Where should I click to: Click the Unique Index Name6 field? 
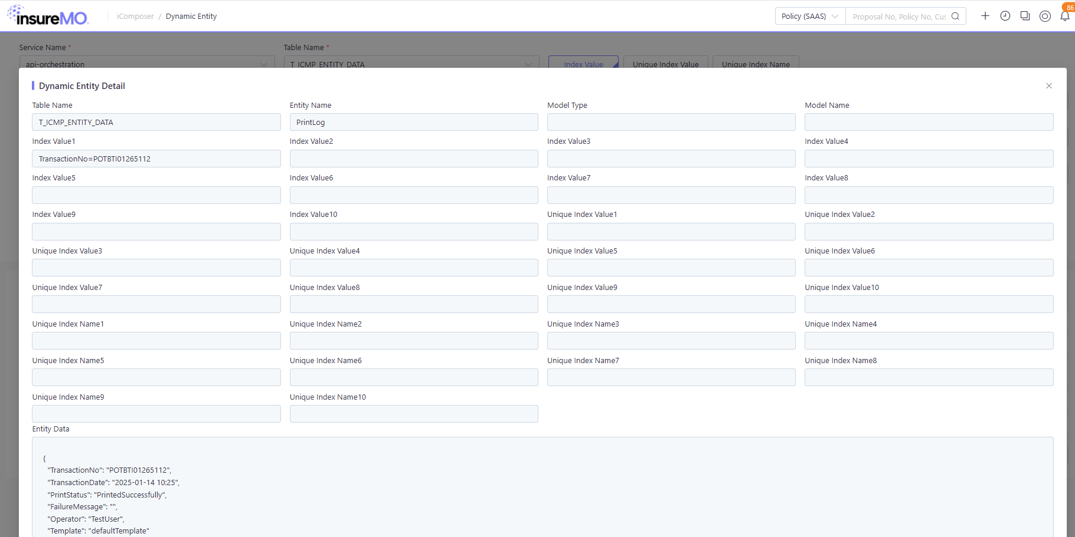pyautogui.click(x=414, y=377)
